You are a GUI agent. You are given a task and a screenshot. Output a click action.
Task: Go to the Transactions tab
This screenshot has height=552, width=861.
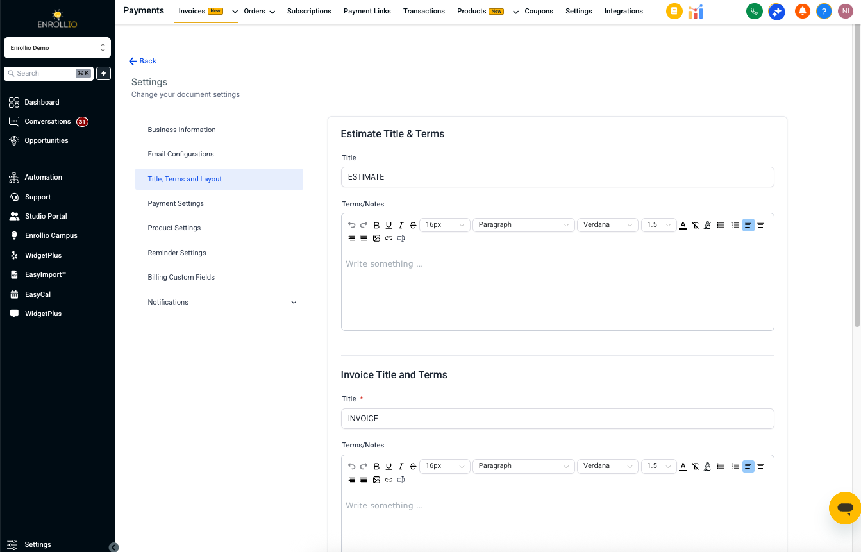[x=424, y=11]
